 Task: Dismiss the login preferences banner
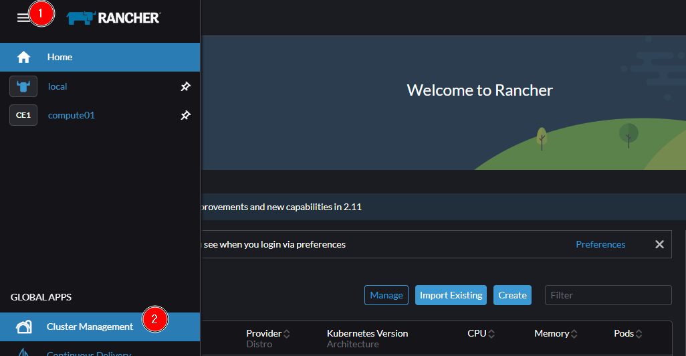tap(659, 244)
